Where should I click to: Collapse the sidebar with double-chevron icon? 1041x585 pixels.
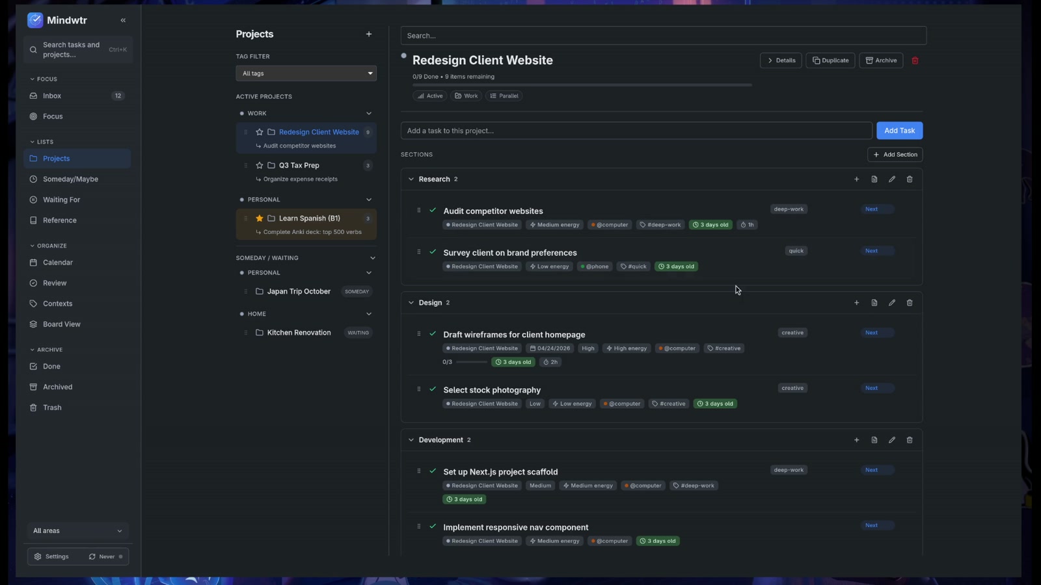(x=123, y=20)
